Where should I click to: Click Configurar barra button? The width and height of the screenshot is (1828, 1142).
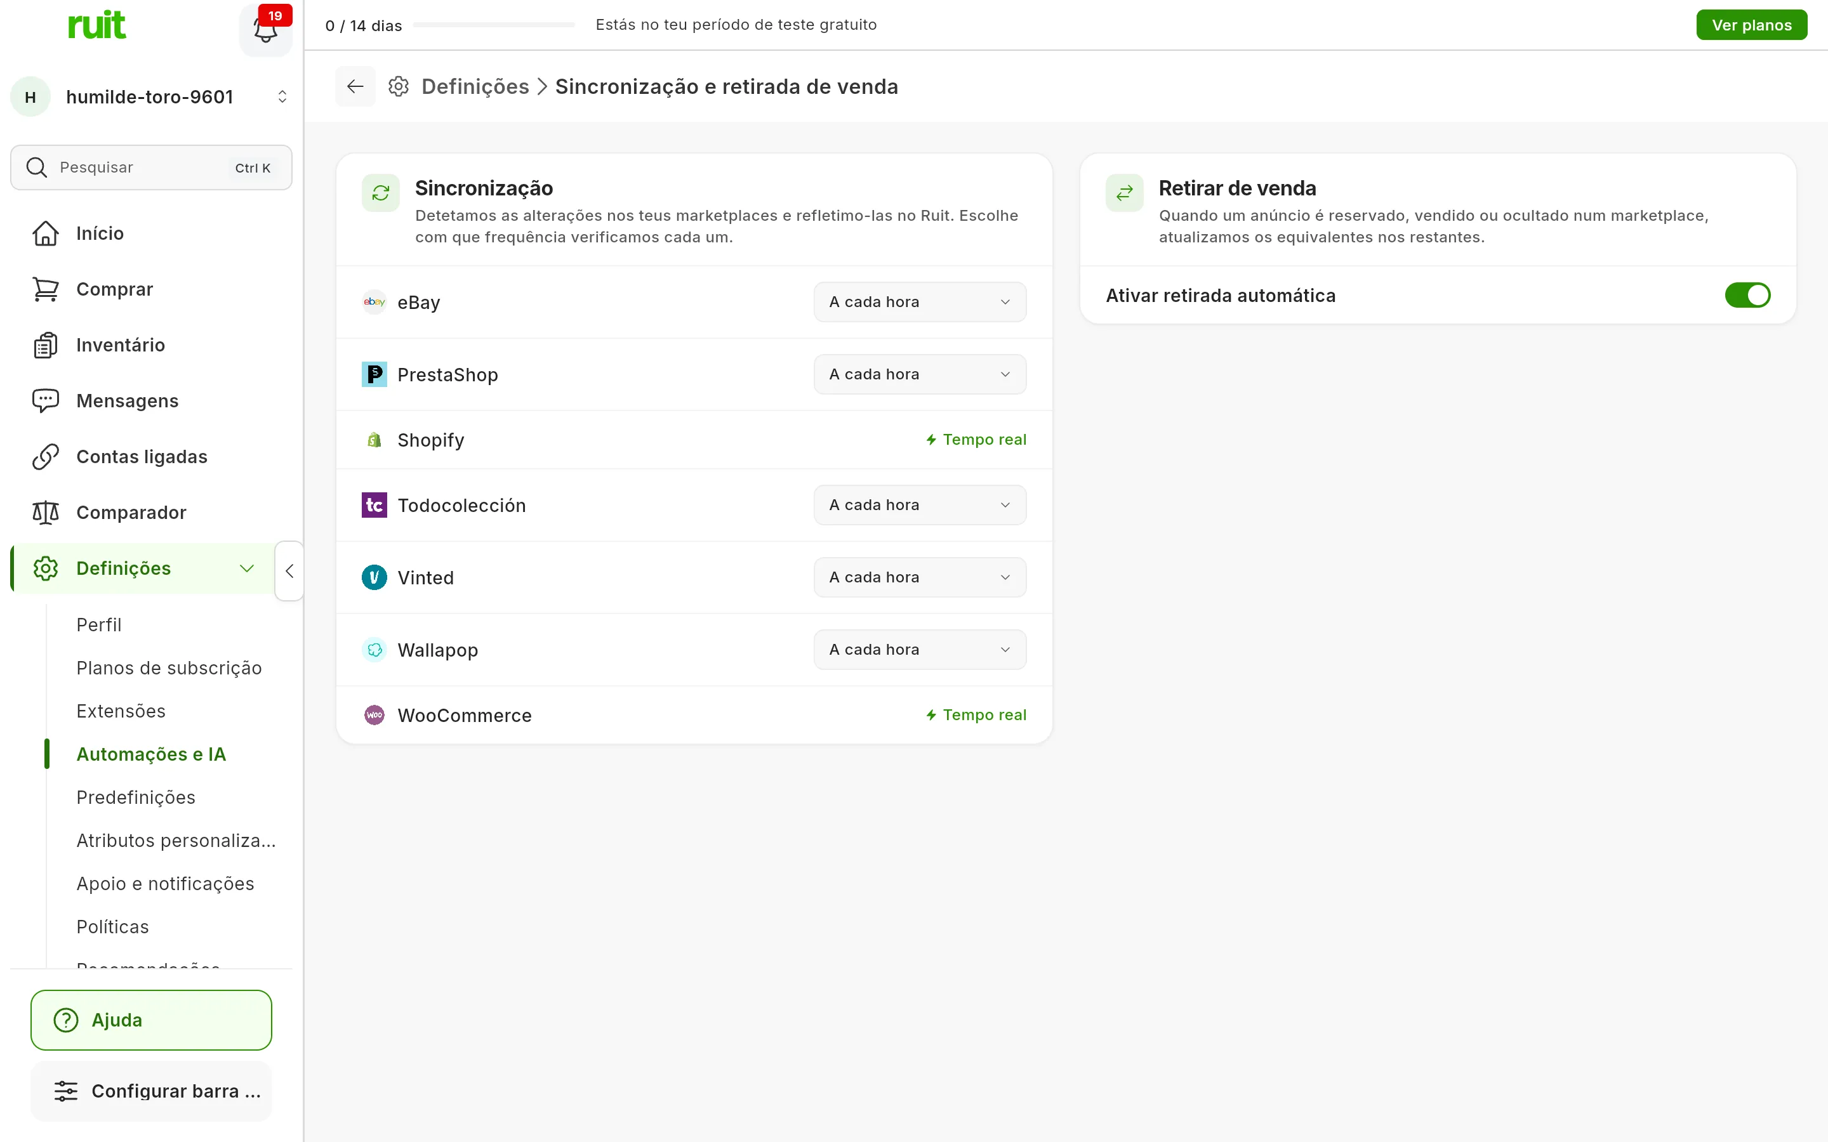click(x=151, y=1091)
